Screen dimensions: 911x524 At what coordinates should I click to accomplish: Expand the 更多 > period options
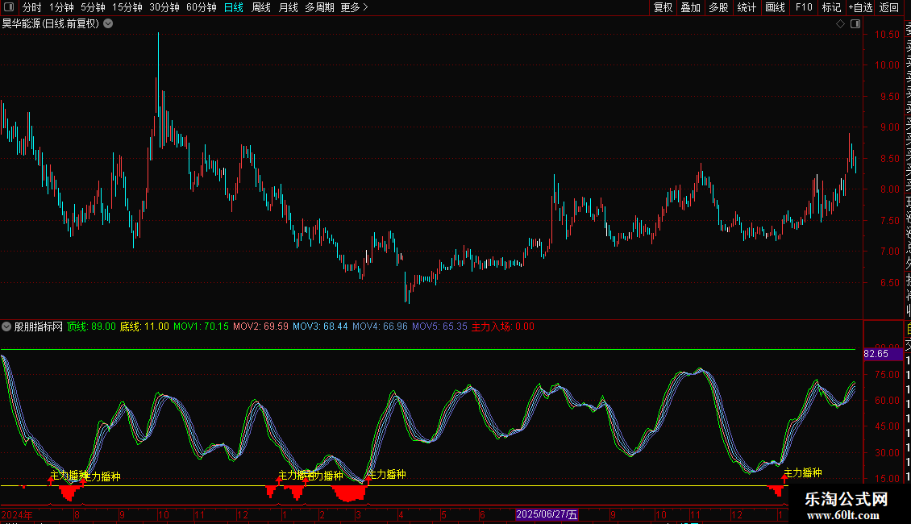(355, 7)
